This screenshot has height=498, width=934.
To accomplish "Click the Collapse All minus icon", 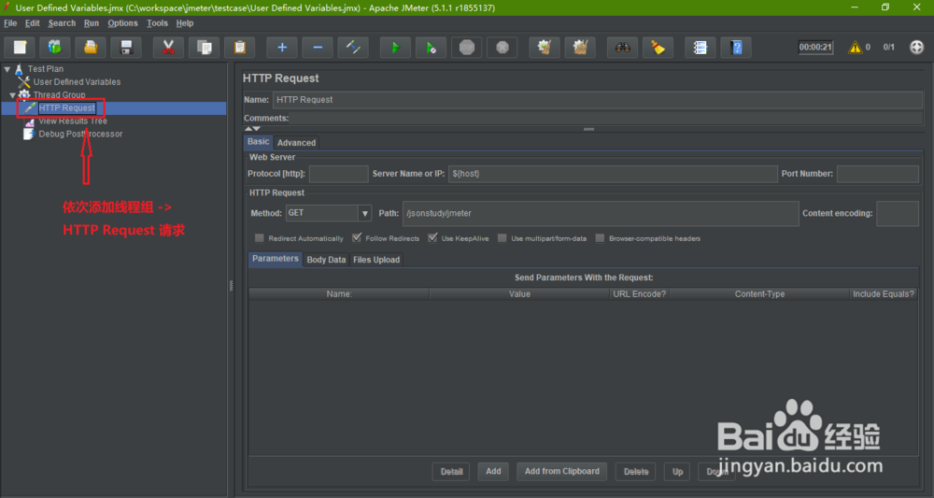I will 318,48.
